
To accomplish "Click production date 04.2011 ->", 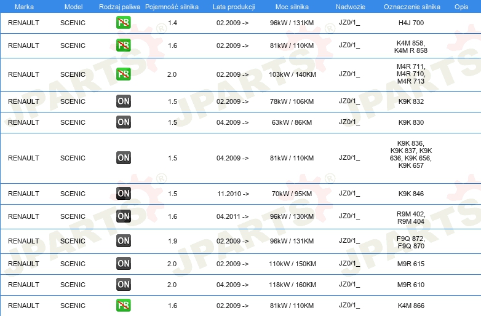I will 233,216.
